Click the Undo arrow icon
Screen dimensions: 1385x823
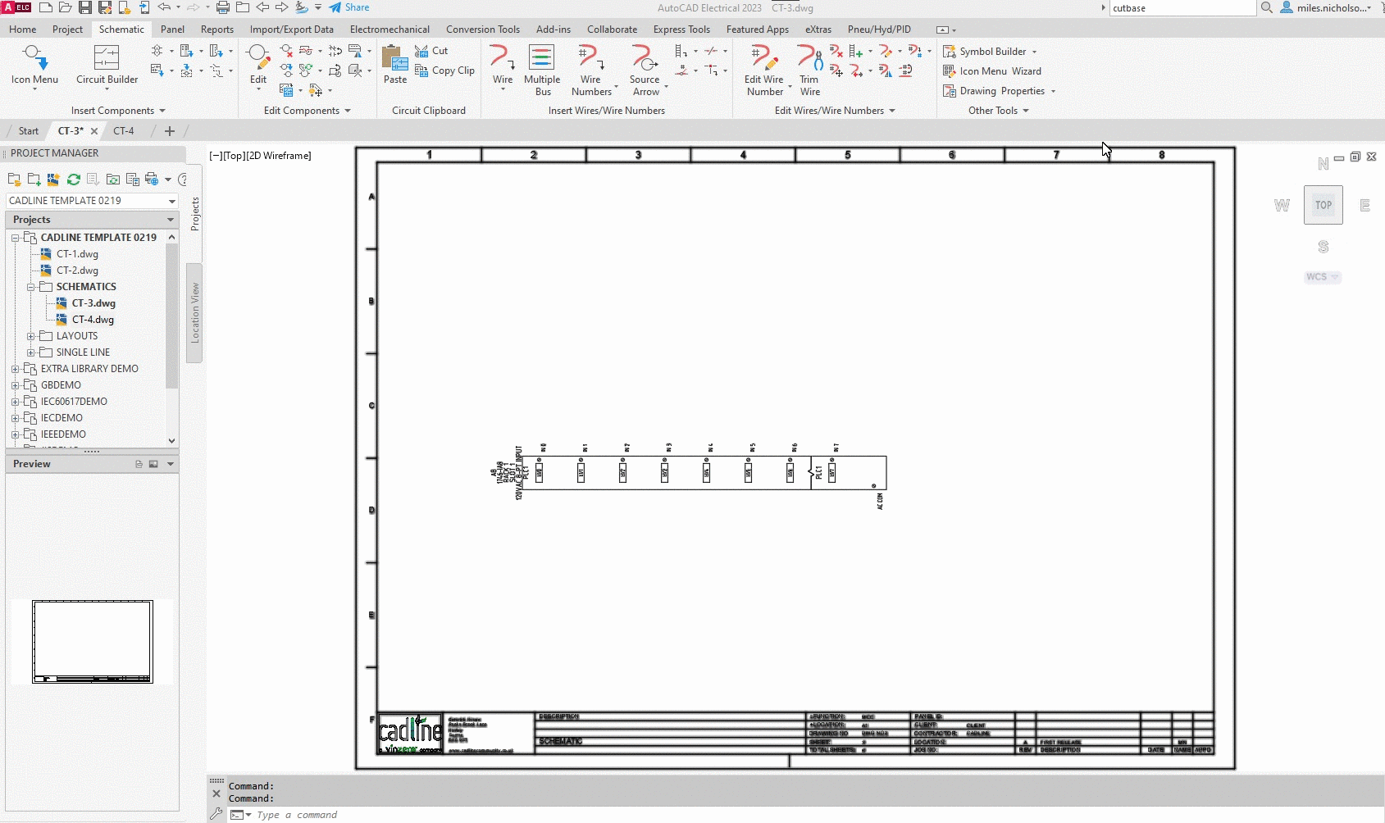(164, 7)
